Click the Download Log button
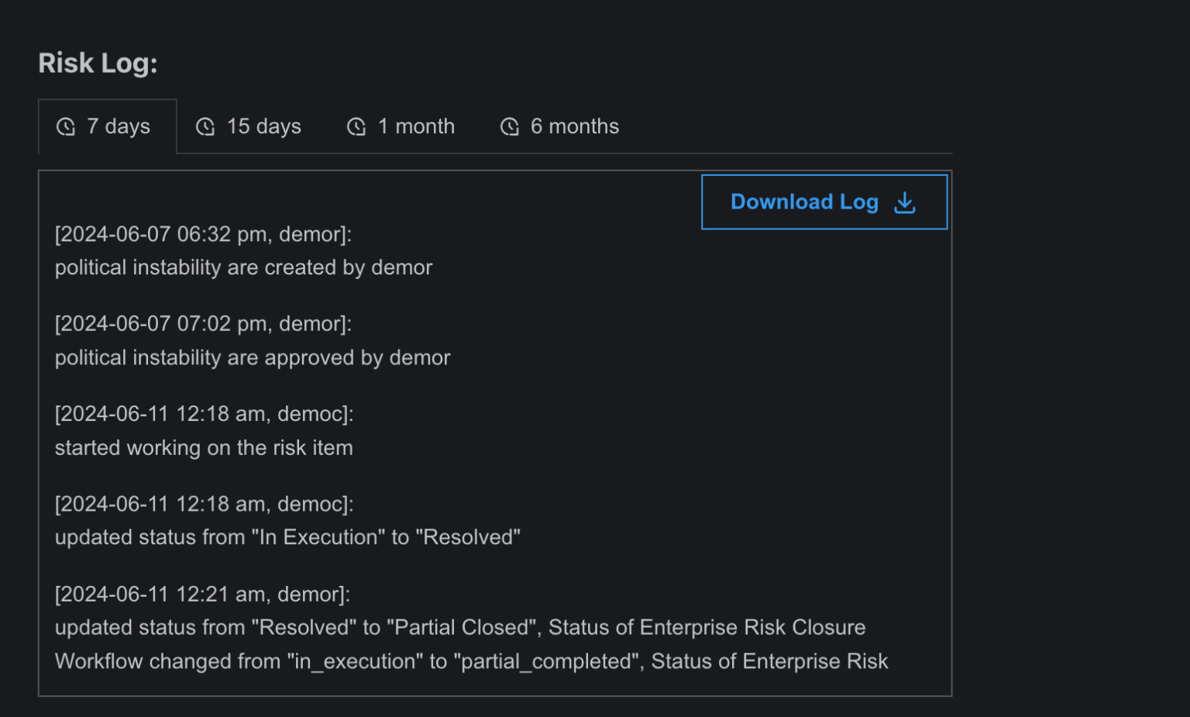This screenshot has height=717, width=1190. [x=824, y=202]
